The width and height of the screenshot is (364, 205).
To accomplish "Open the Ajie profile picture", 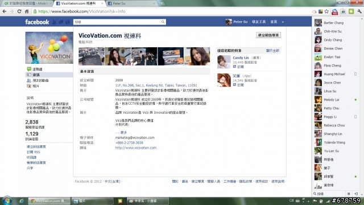I will [x=224, y=80].
